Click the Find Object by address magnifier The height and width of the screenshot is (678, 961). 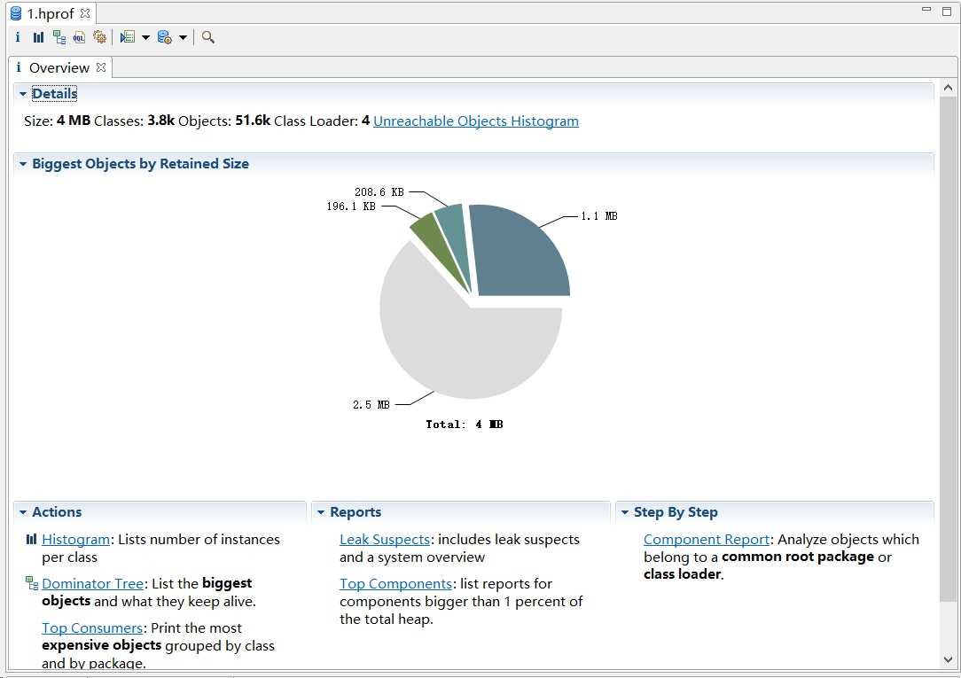[x=207, y=37]
